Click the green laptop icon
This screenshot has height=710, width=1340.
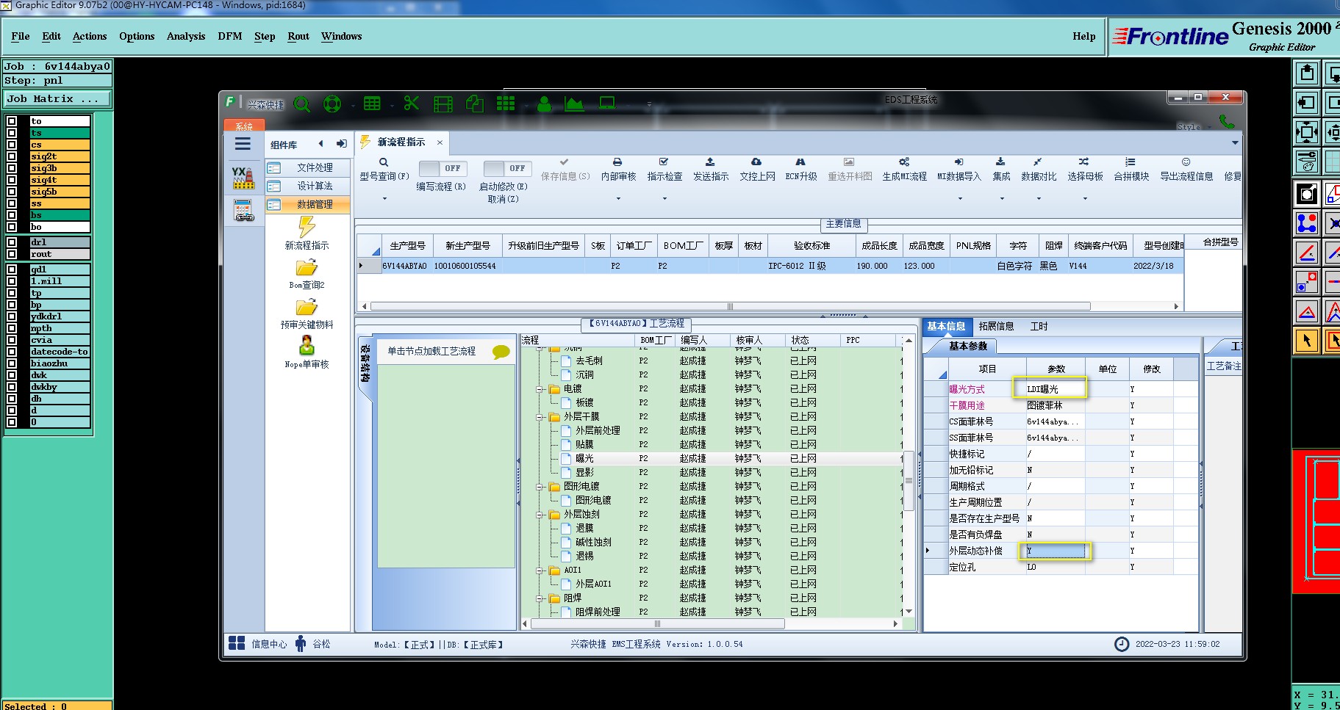pos(607,103)
